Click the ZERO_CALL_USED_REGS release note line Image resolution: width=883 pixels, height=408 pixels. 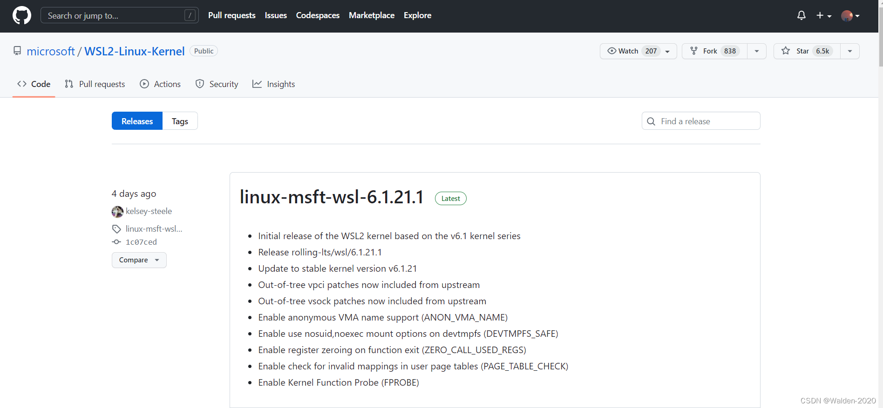392,350
